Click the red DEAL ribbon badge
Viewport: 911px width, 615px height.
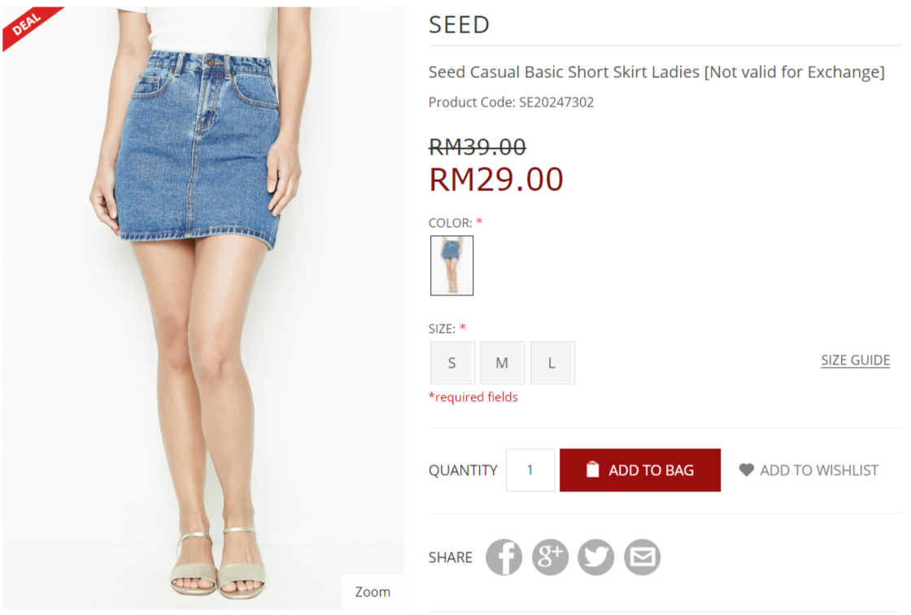click(27, 25)
